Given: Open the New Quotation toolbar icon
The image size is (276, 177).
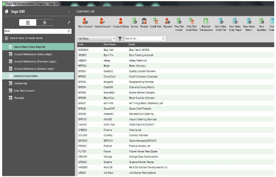Looking at the screenshot, I should pos(262,25).
